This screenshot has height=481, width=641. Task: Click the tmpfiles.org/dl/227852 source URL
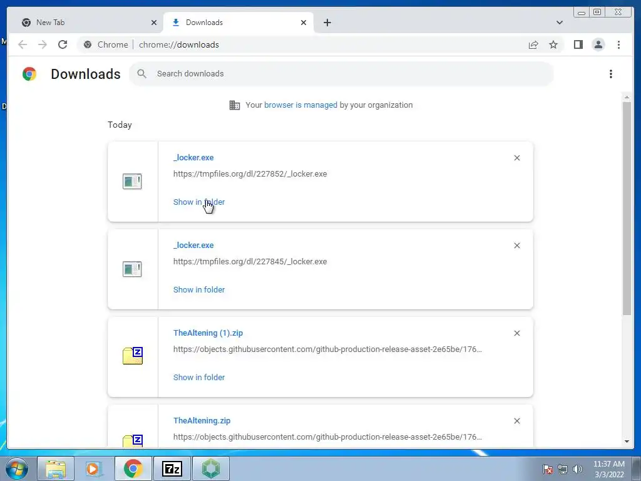(250, 174)
